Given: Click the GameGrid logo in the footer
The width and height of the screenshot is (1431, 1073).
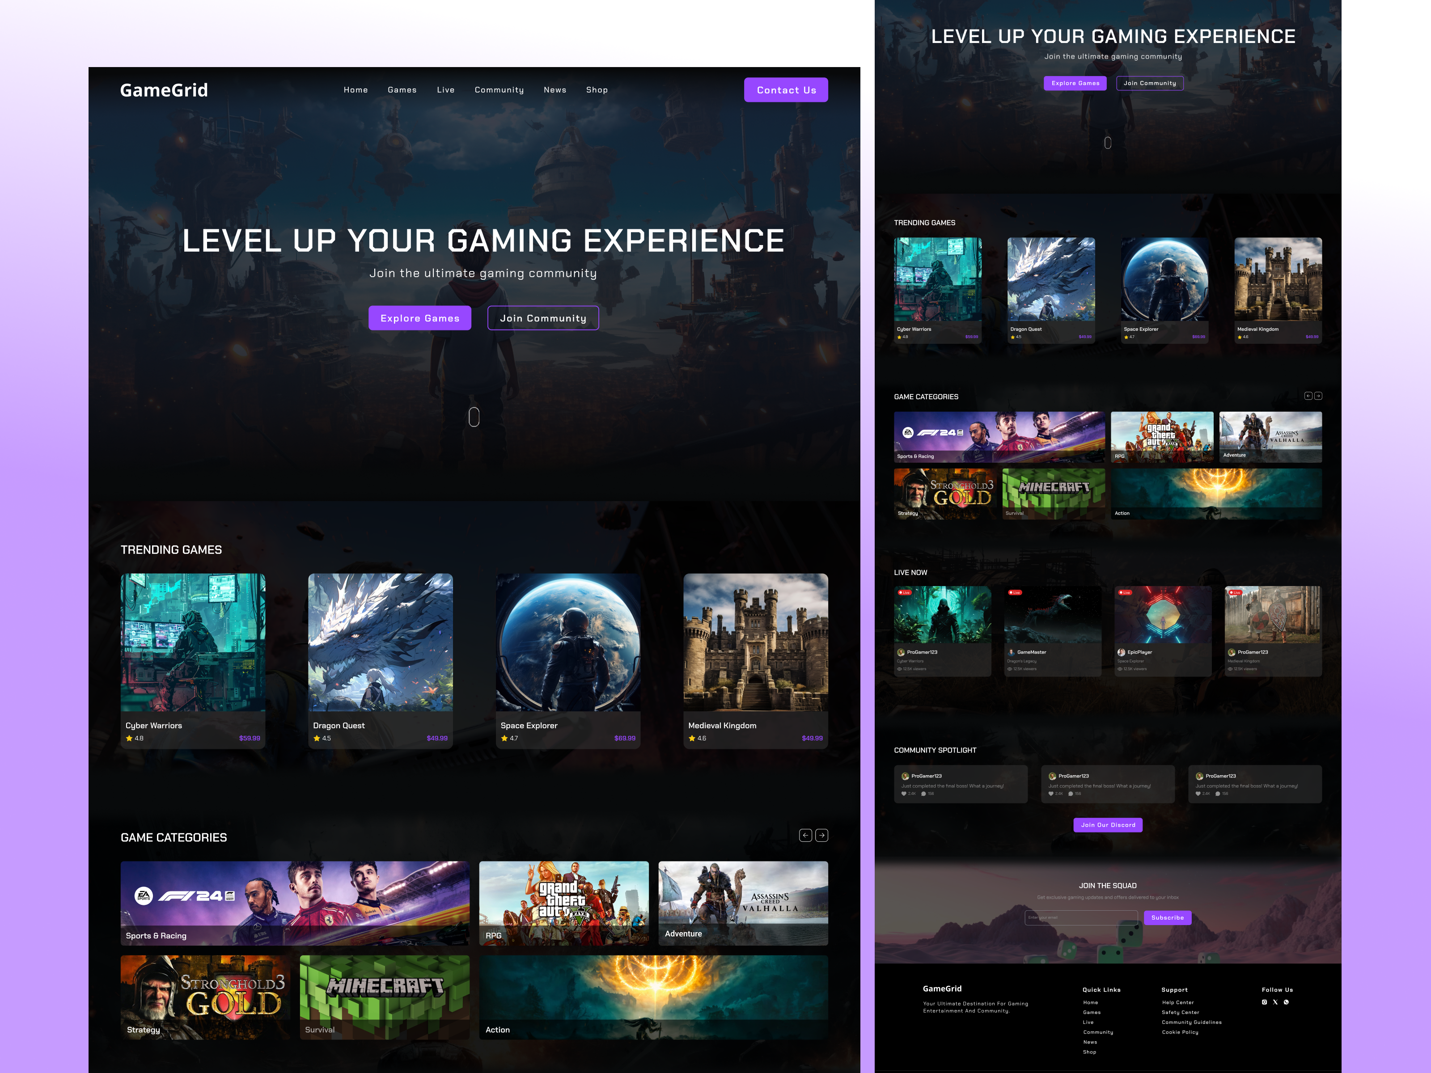Looking at the screenshot, I should coord(942,988).
